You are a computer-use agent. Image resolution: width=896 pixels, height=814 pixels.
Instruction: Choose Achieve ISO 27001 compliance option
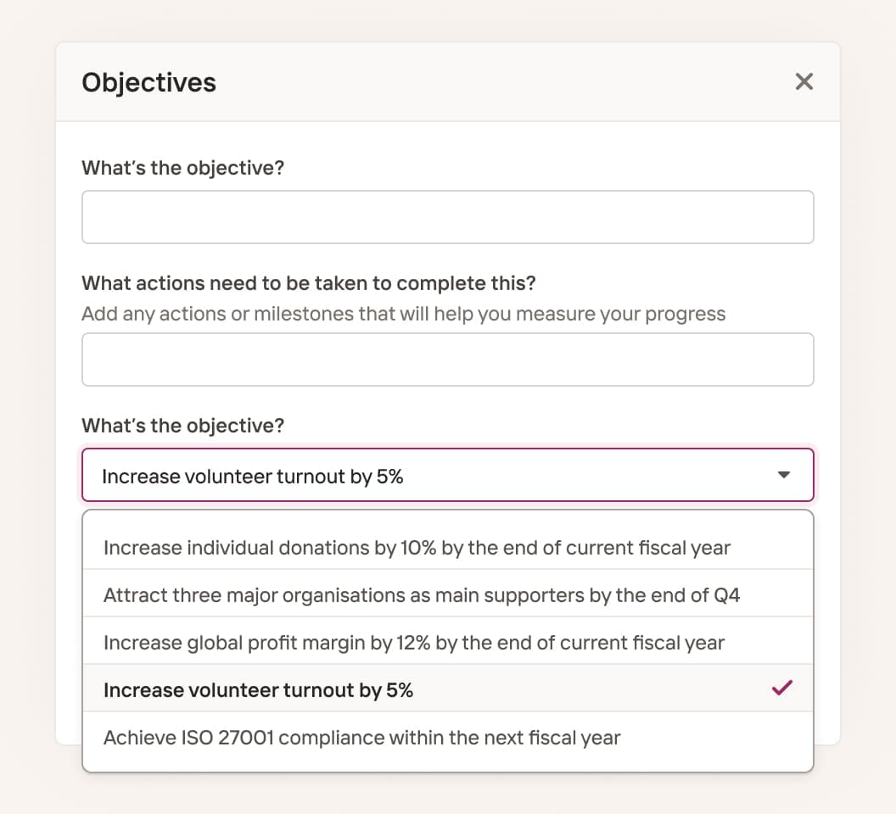(x=447, y=737)
